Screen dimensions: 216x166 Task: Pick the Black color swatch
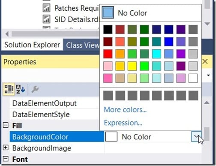[108, 30]
